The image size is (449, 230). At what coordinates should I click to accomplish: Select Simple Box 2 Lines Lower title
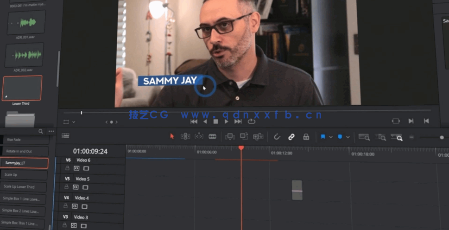point(22,211)
